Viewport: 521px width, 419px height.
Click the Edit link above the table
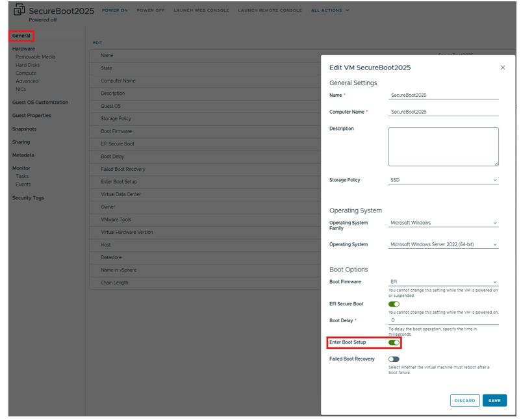[97, 43]
